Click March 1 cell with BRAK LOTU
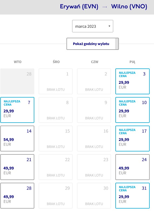 (x=56, y=81)
